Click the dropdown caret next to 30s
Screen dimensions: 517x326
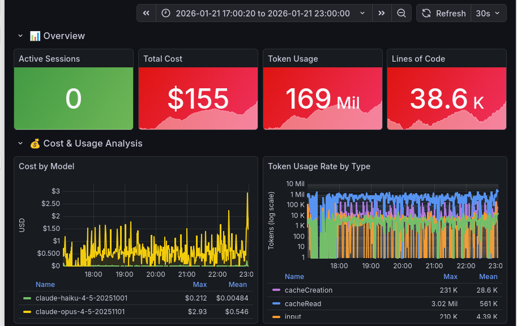497,13
